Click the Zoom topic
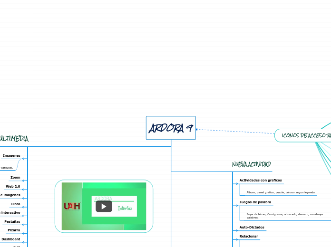Viewport: 331px width, 247px height. 15,178
